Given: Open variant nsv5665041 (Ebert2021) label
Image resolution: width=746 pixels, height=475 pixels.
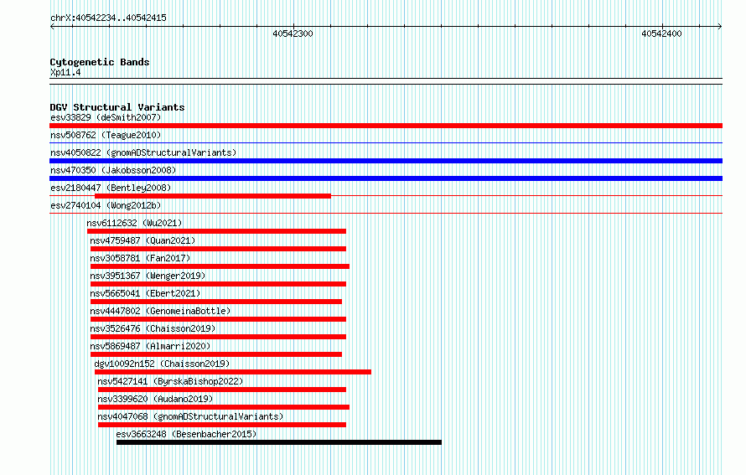Looking at the screenshot, I should (x=145, y=293).
